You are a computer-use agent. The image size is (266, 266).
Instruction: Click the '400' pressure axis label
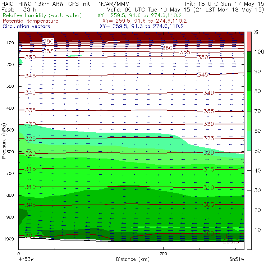coord(10,108)
